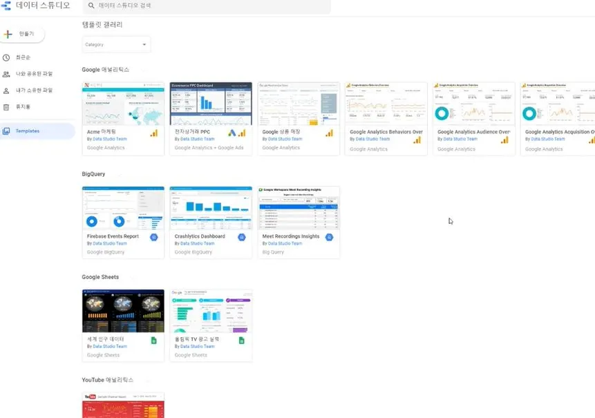Click the Google Analytics Behaviors Overview title

(386, 132)
